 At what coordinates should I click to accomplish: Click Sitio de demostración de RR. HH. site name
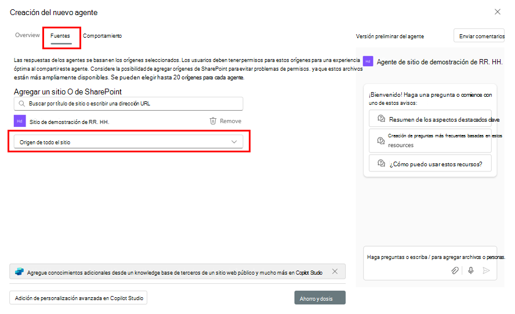[69, 122]
